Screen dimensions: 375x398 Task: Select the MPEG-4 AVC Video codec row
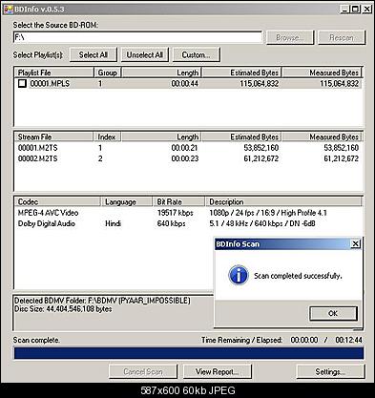pos(188,213)
